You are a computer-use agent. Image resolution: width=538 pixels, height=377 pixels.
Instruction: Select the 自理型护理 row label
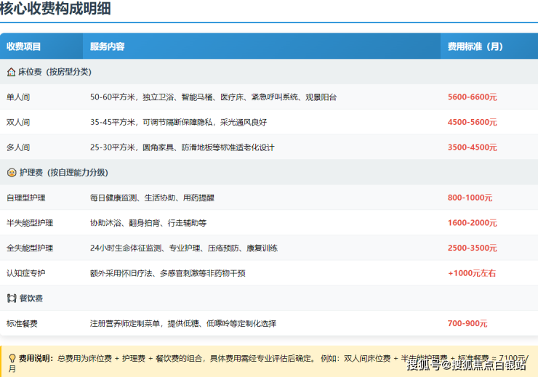(x=25, y=198)
